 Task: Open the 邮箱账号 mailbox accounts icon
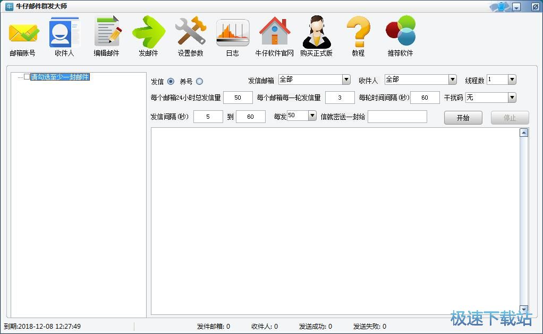23,34
